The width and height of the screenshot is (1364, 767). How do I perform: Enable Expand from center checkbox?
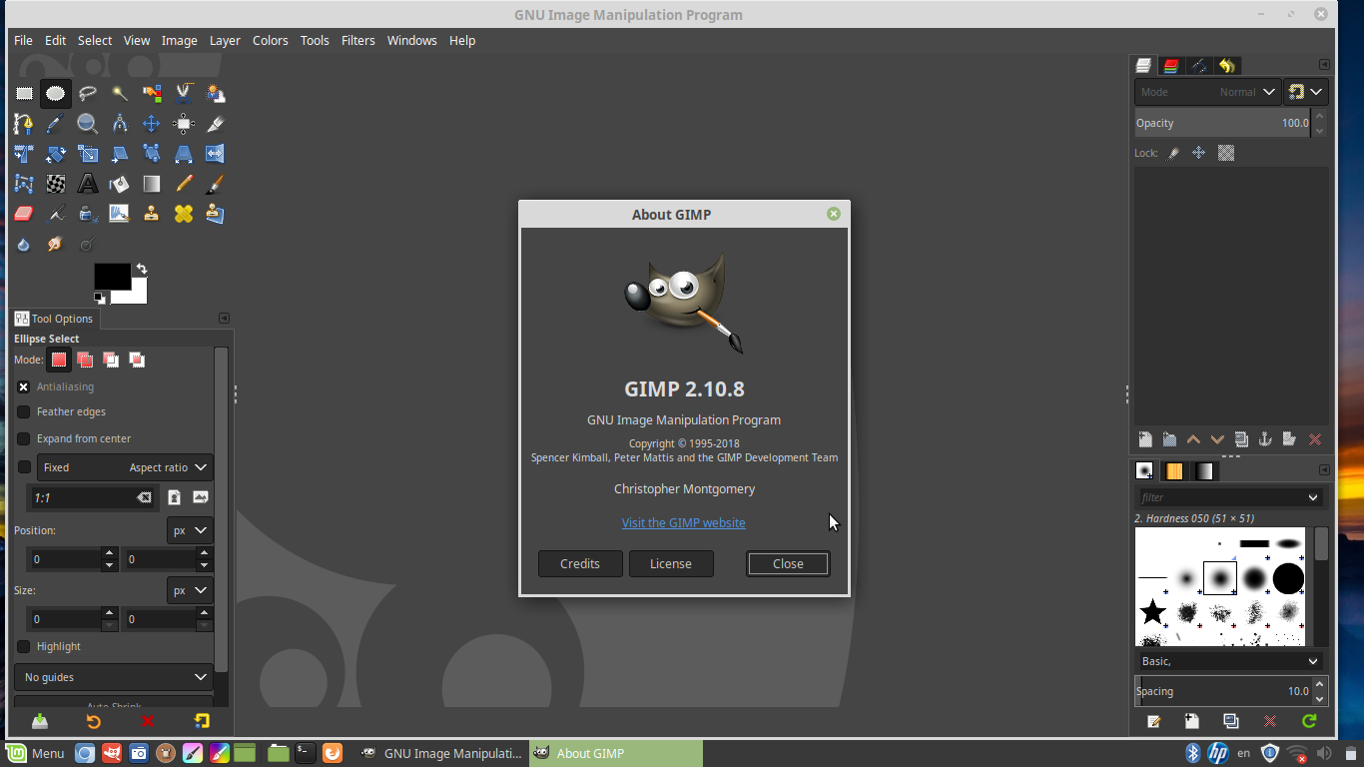point(24,438)
